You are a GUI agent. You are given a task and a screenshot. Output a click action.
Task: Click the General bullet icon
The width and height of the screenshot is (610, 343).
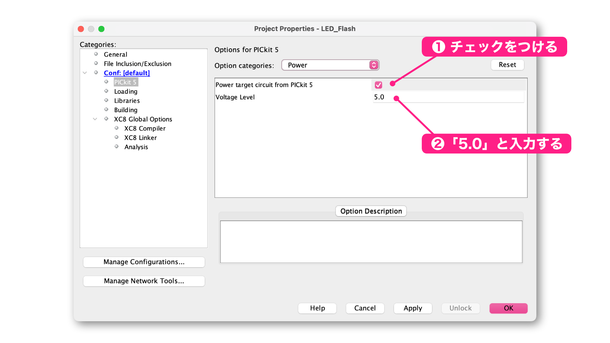[x=96, y=54]
